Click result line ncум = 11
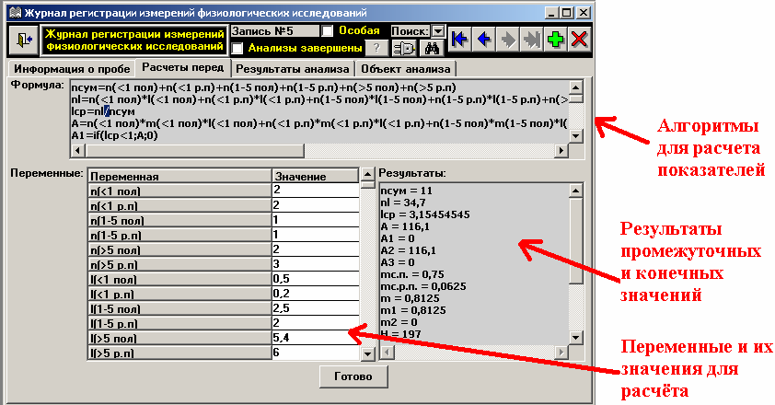Screen dimensions: 775x405 click(x=406, y=191)
